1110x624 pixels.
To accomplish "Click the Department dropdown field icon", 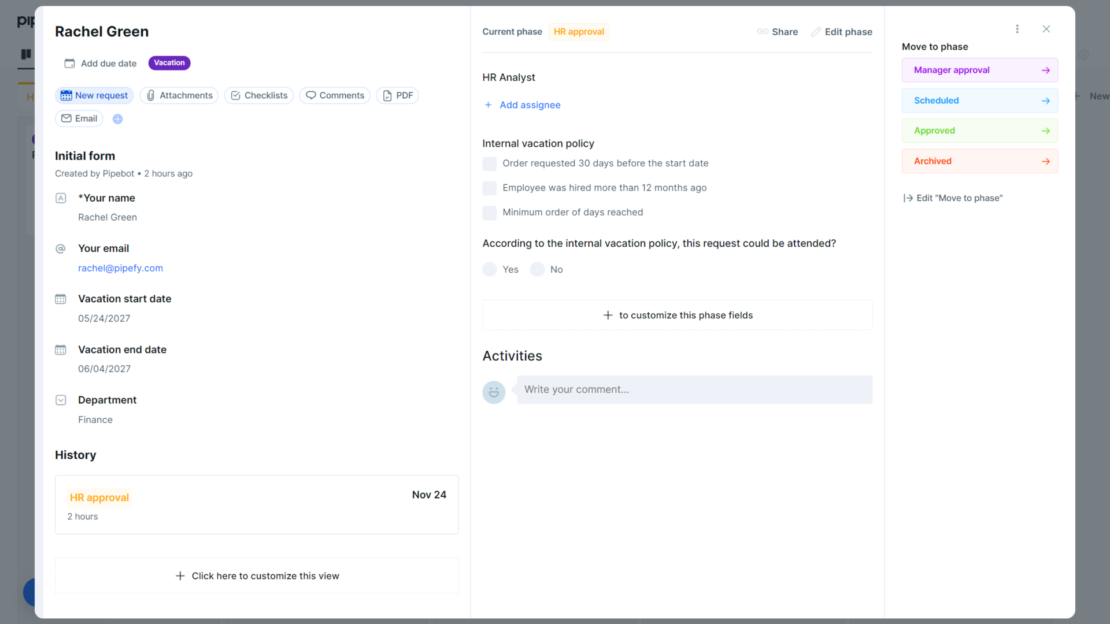I will [61, 400].
